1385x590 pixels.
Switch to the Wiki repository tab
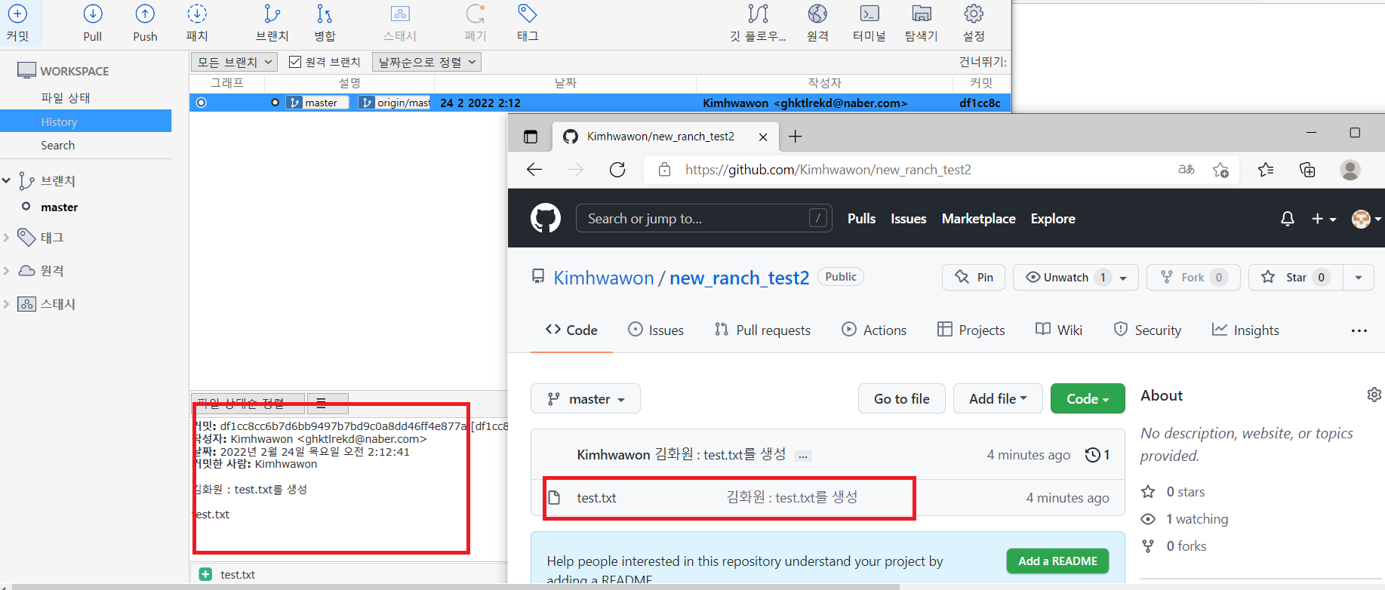1059,330
